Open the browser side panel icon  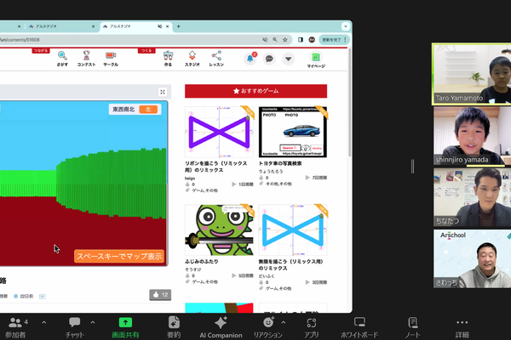(301, 40)
